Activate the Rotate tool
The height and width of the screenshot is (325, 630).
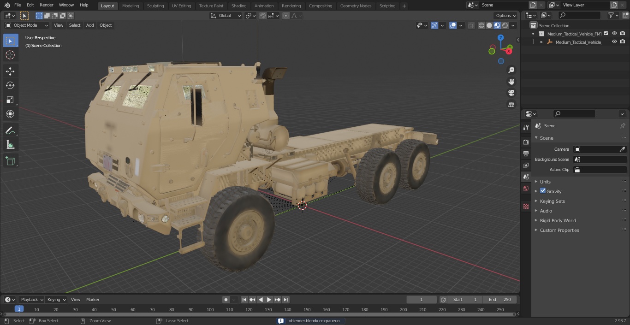click(x=10, y=85)
